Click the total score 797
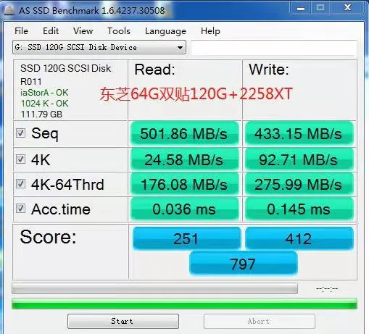This screenshot has width=369, height=334. tap(244, 264)
